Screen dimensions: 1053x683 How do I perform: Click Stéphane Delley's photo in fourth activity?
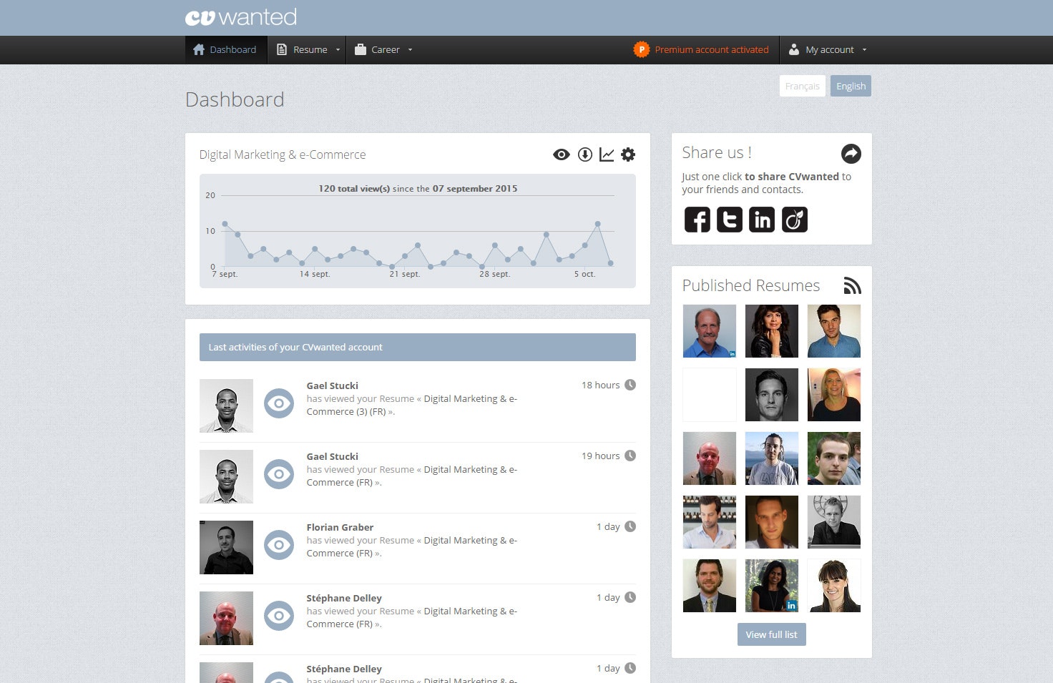click(226, 618)
